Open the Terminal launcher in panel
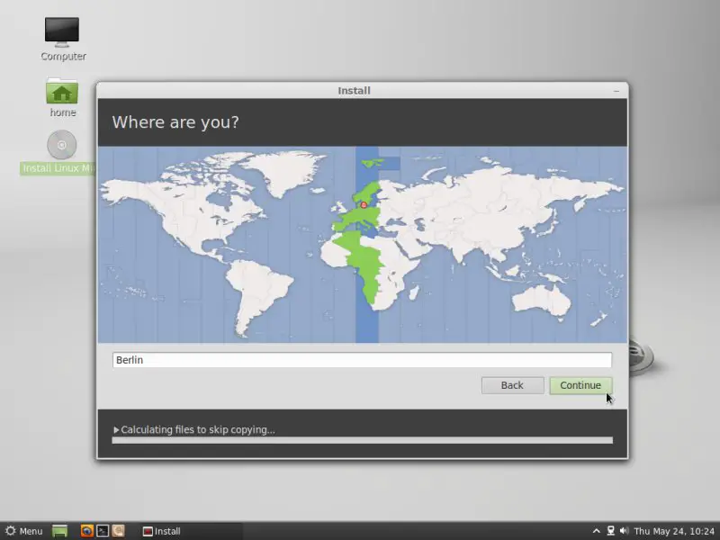This screenshot has width=720, height=540. 103,531
